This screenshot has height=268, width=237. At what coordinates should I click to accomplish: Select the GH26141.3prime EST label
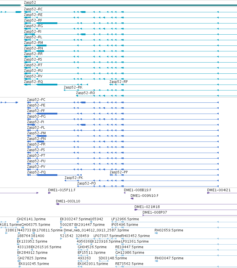pos(31,219)
